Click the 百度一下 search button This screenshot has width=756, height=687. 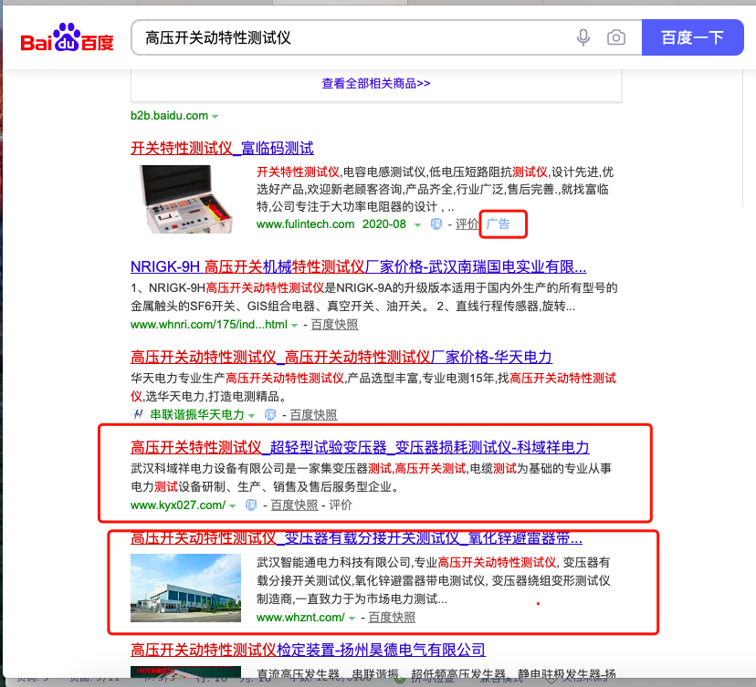[x=692, y=37]
